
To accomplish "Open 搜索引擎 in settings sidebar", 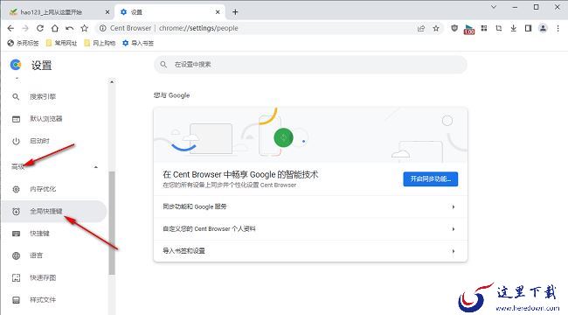I will pos(54,97).
